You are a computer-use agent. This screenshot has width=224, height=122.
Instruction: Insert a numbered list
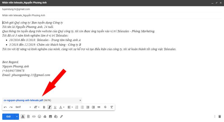tap(77, 107)
